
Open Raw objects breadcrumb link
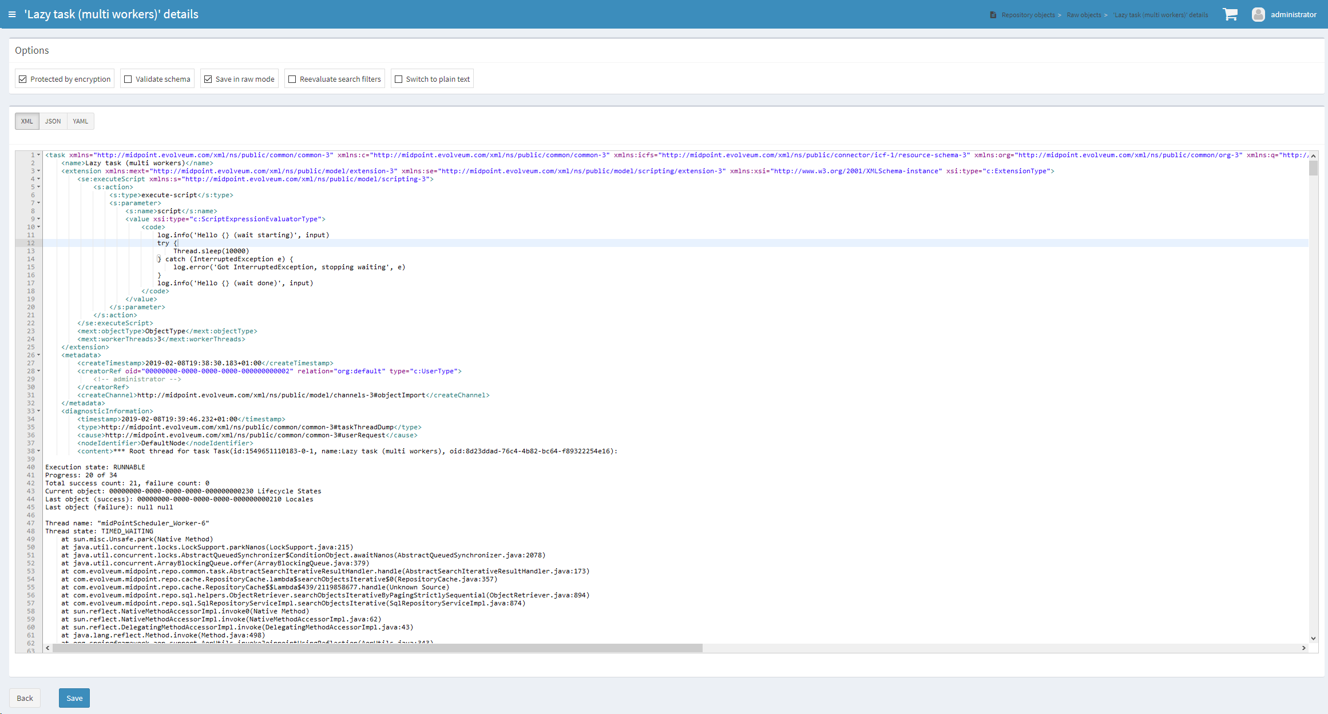[1083, 15]
